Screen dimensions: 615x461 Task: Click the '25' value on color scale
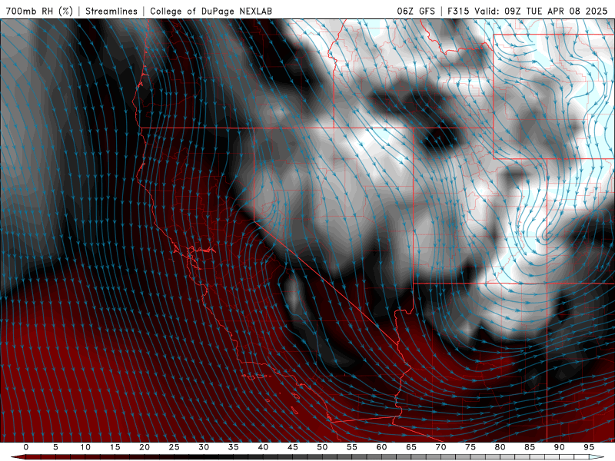point(175,447)
